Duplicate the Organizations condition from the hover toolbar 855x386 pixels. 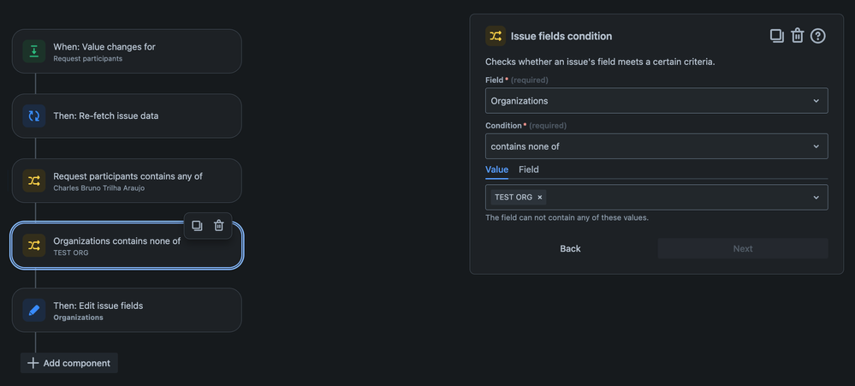coord(197,226)
